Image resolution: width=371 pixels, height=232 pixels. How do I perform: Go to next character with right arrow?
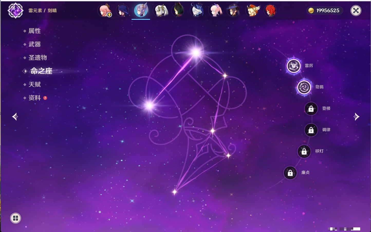click(356, 117)
